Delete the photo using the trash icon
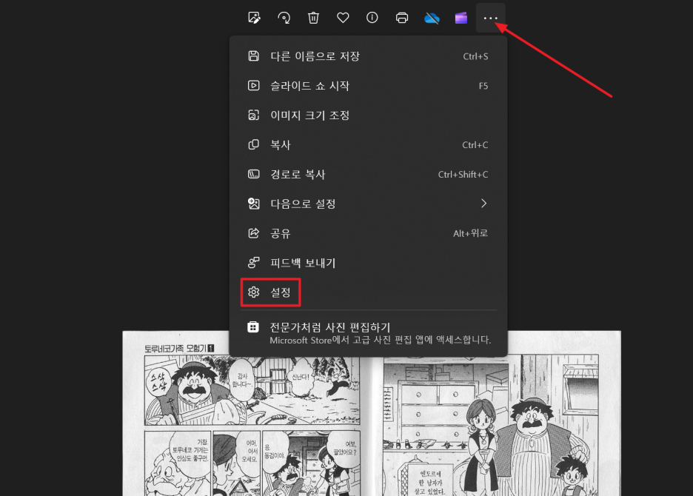693x496 pixels. [x=313, y=18]
